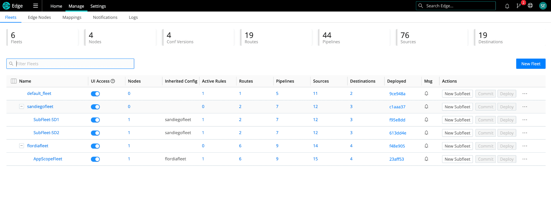Click the message bell for default_fleet
The height and width of the screenshot is (208, 551).
(426, 94)
